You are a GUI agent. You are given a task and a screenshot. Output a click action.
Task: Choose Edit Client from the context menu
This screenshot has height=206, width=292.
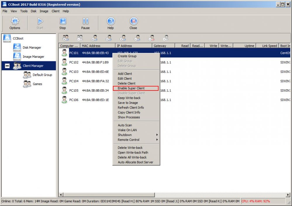(x=136, y=78)
